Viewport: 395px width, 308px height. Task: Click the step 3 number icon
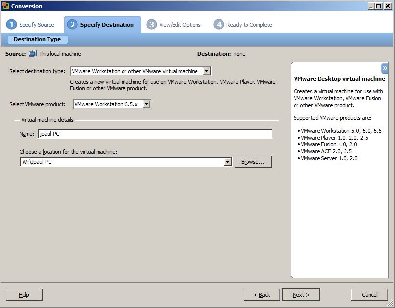point(151,25)
